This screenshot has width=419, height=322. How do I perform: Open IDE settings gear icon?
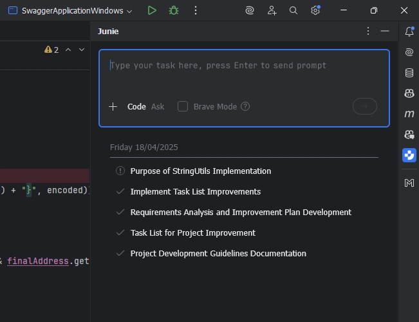[315, 10]
